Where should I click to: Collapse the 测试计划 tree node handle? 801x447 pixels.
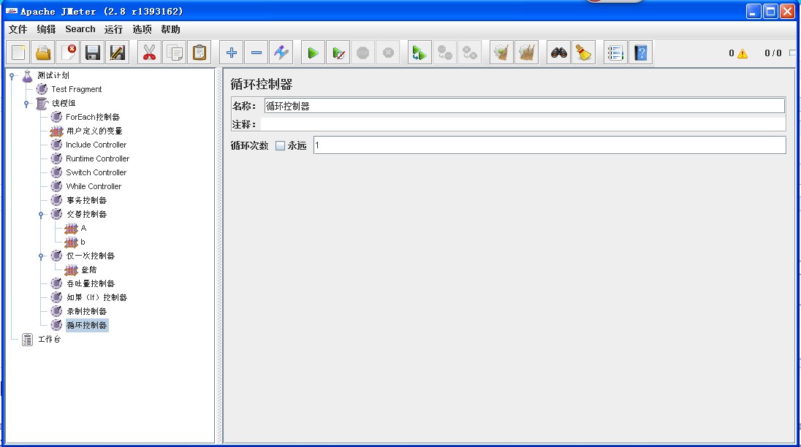tap(12, 76)
